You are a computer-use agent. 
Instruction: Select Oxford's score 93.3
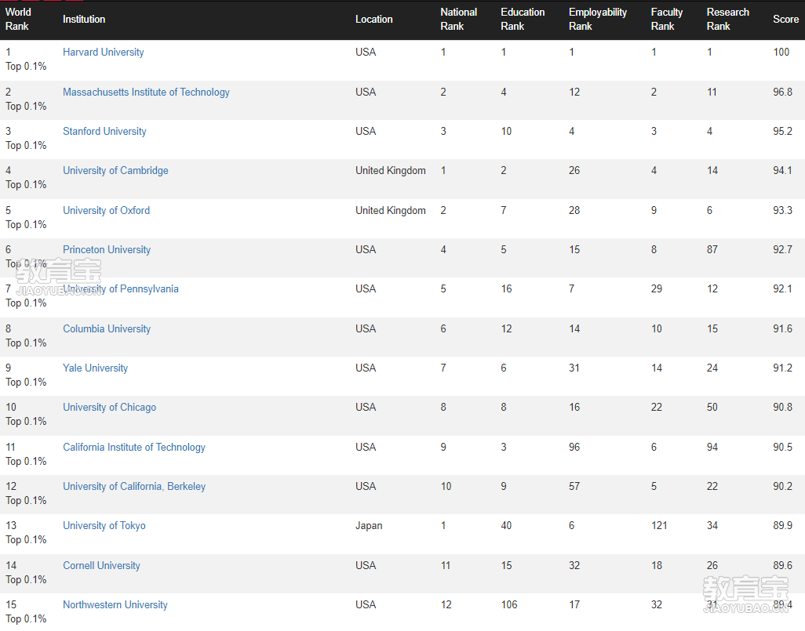[x=782, y=210]
